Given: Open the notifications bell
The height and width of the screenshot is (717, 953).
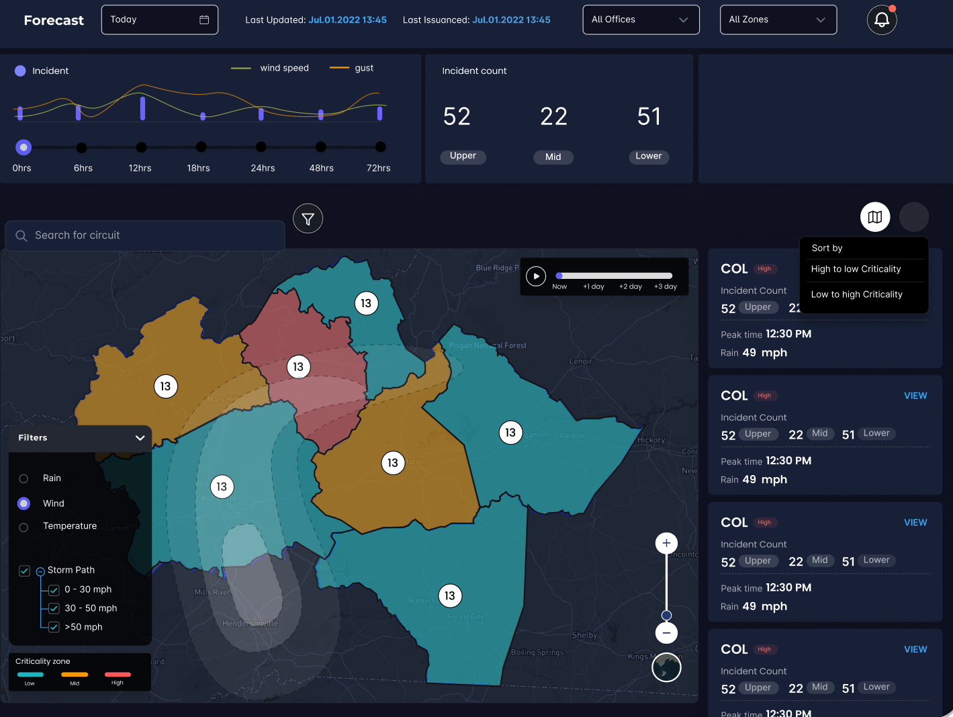Looking at the screenshot, I should click(882, 19).
